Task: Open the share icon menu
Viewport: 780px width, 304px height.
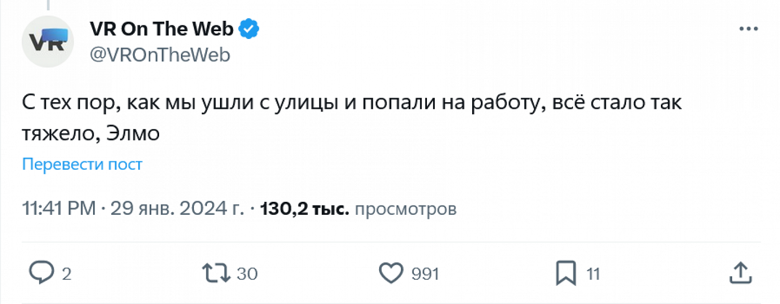Action: click(x=740, y=273)
